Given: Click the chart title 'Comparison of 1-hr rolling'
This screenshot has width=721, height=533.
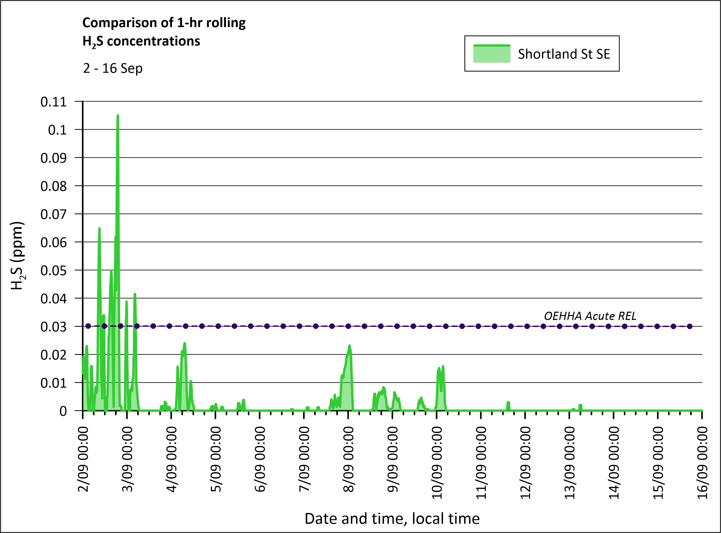Looking at the screenshot, I should coord(164,23).
